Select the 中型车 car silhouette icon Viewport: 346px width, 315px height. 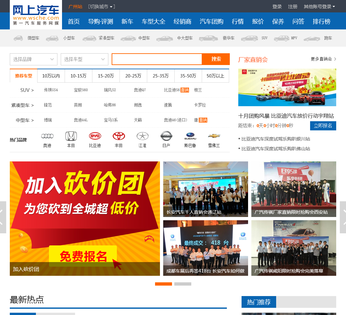128,39
